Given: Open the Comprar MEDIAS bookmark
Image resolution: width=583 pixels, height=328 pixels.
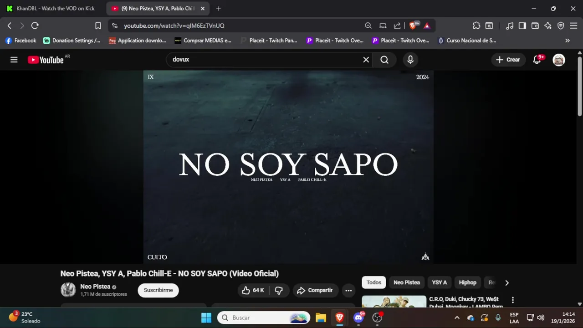Looking at the screenshot, I should click(x=203, y=41).
